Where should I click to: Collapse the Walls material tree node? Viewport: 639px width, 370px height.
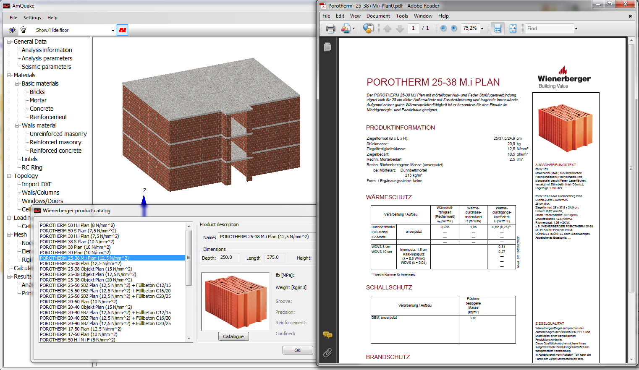coord(17,125)
